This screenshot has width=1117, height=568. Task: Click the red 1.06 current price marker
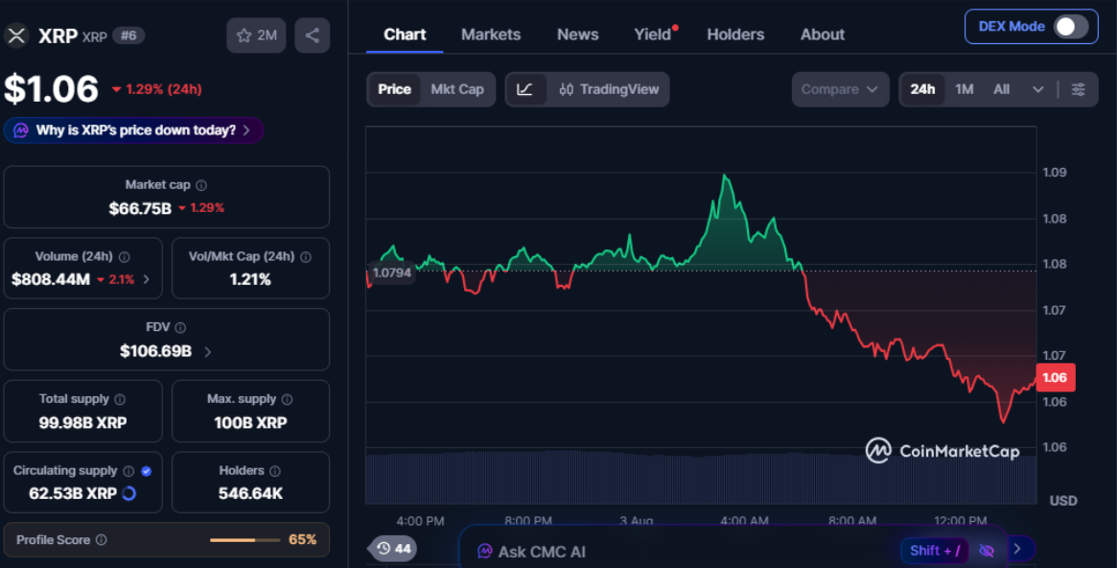(x=1055, y=378)
